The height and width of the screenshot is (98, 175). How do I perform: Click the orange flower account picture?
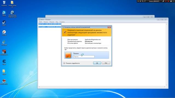[68, 55]
